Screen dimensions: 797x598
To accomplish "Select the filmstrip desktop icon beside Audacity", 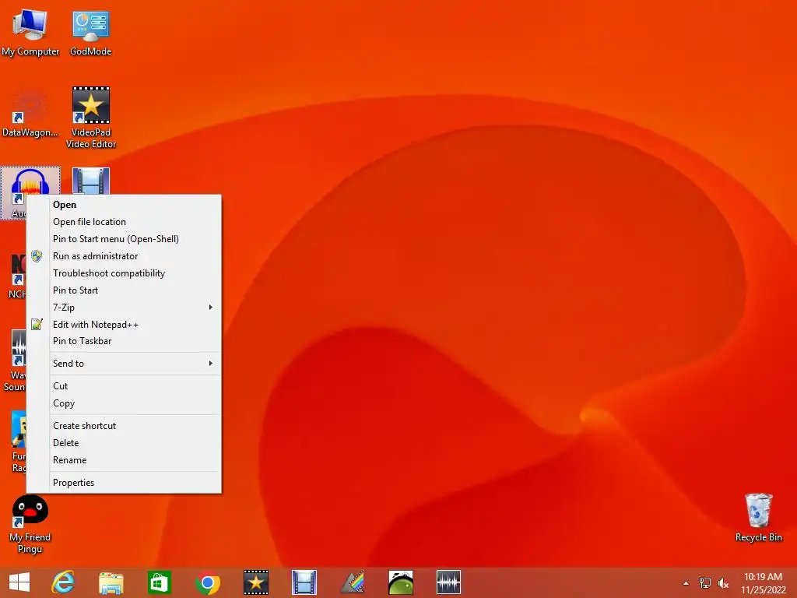I will pyautogui.click(x=91, y=181).
